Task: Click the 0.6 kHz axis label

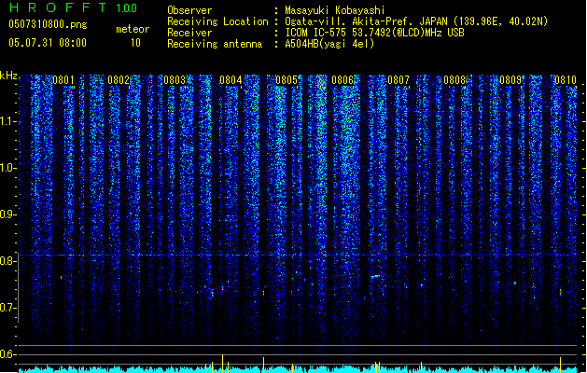Action: [7, 354]
